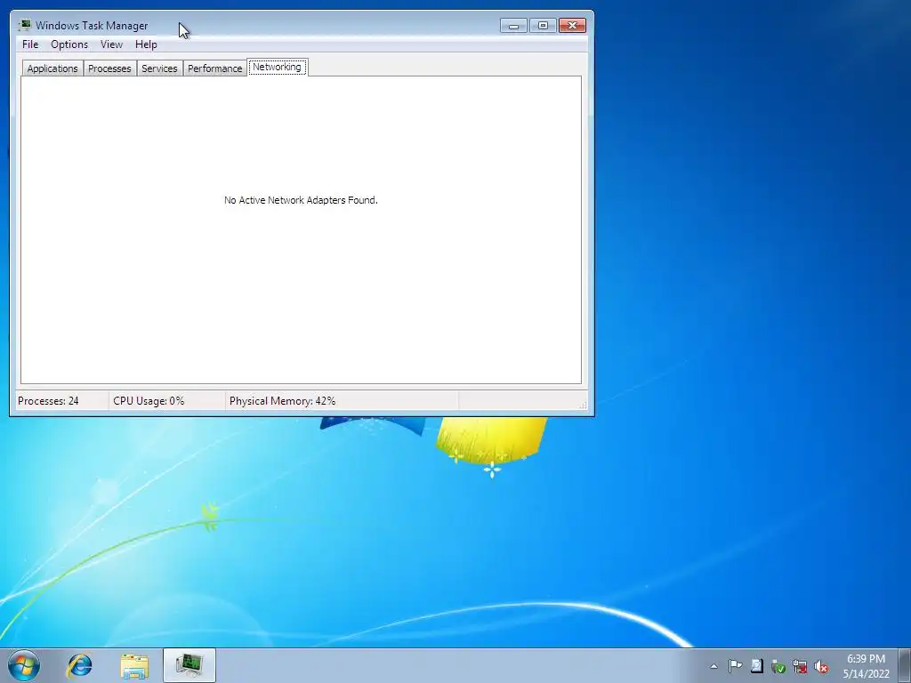Open the Help menu

pos(146,44)
